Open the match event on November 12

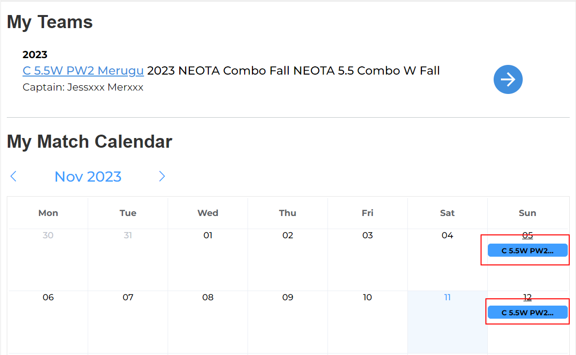pyautogui.click(x=527, y=312)
